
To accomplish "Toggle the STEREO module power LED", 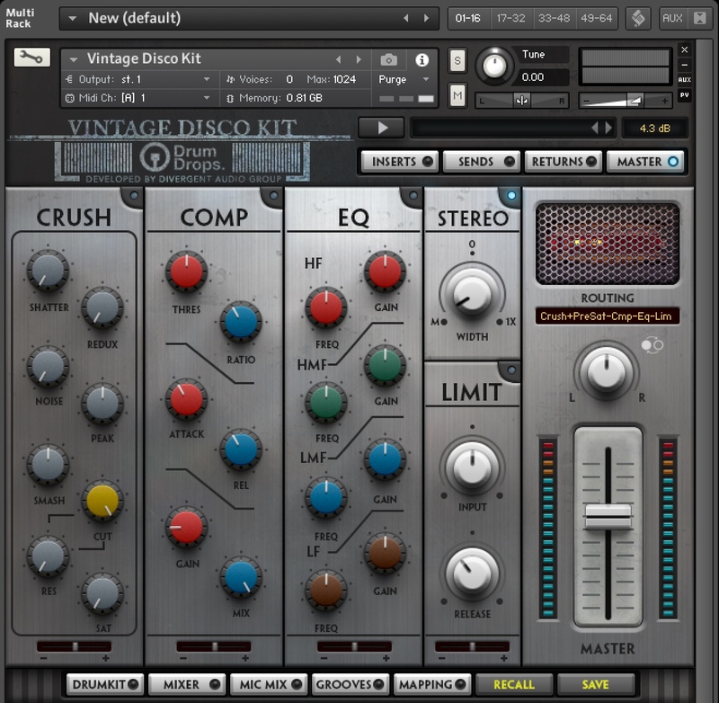I will [x=511, y=196].
